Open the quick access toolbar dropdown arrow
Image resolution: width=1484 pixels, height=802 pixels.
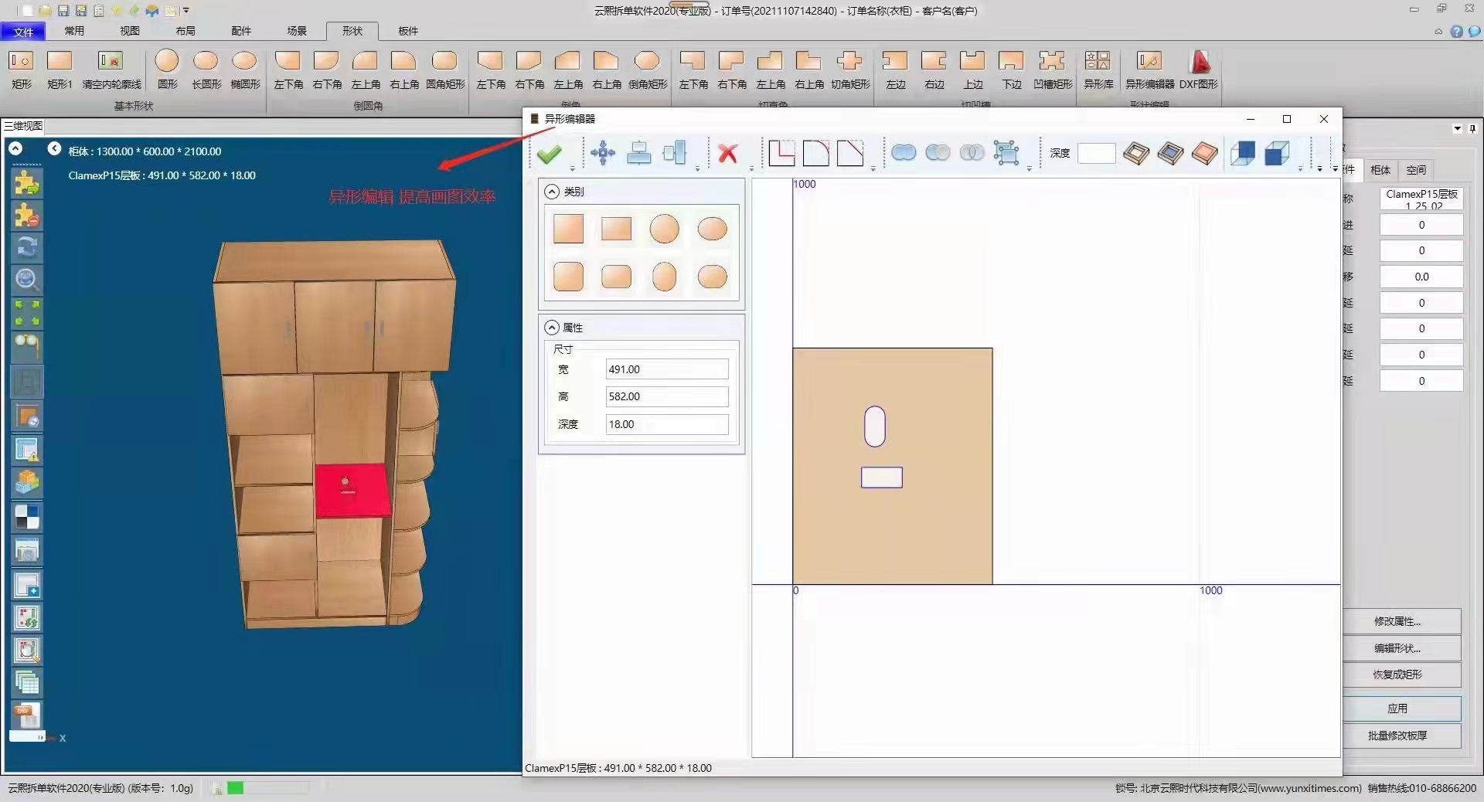pyautogui.click(x=186, y=11)
